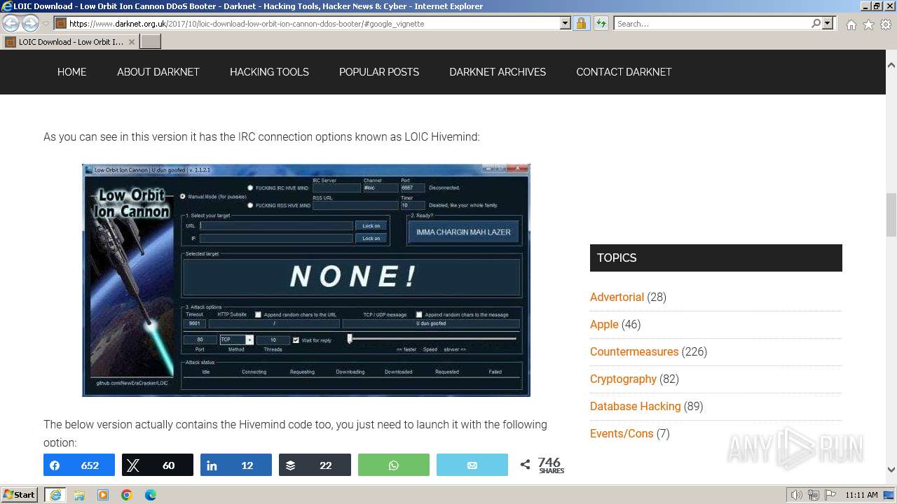Click the LOIC Hivemind intro sentence
897x504 pixels.
[x=261, y=136]
